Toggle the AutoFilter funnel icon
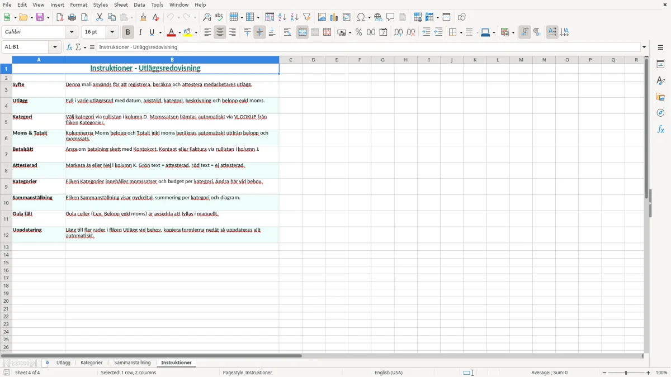This screenshot has width=671, height=377. click(307, 17)
